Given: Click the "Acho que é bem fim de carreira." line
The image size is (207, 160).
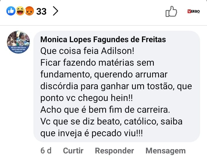Looking at the screenshot, I should click(105, 109).
